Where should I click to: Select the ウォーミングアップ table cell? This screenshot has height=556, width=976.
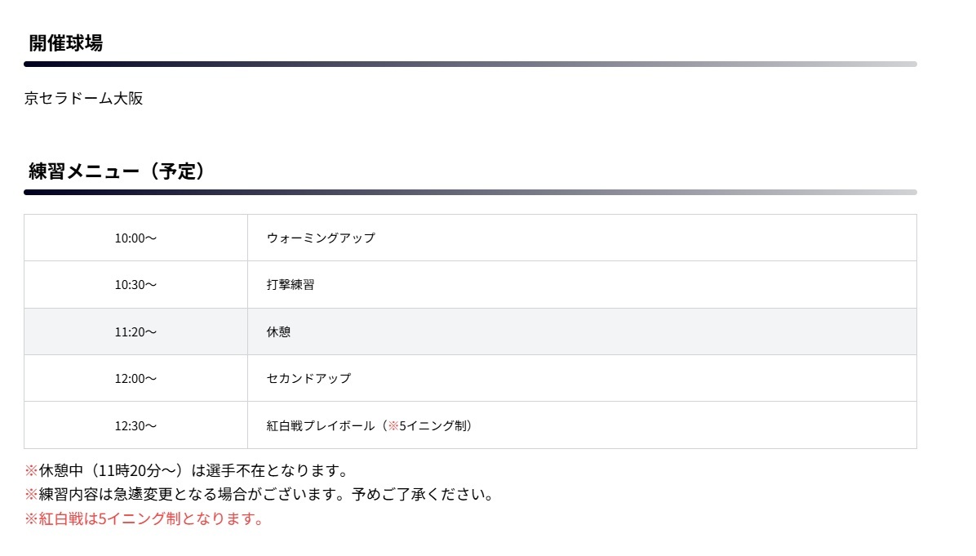click(321, 238)
